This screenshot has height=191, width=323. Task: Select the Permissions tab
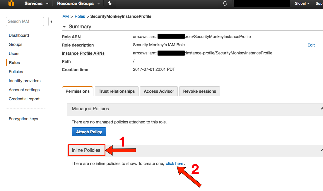point(77,91)
